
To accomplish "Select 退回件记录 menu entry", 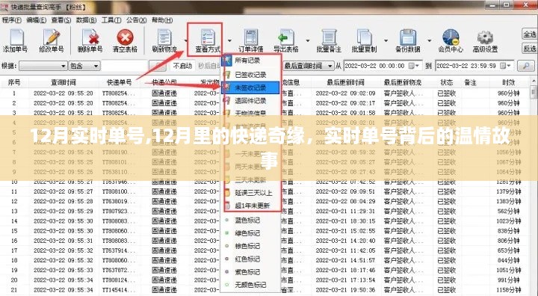I will coord(251,101).
